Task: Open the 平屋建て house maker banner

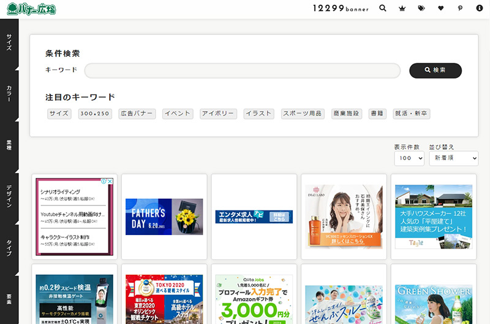Action: (x=434, y=217)
